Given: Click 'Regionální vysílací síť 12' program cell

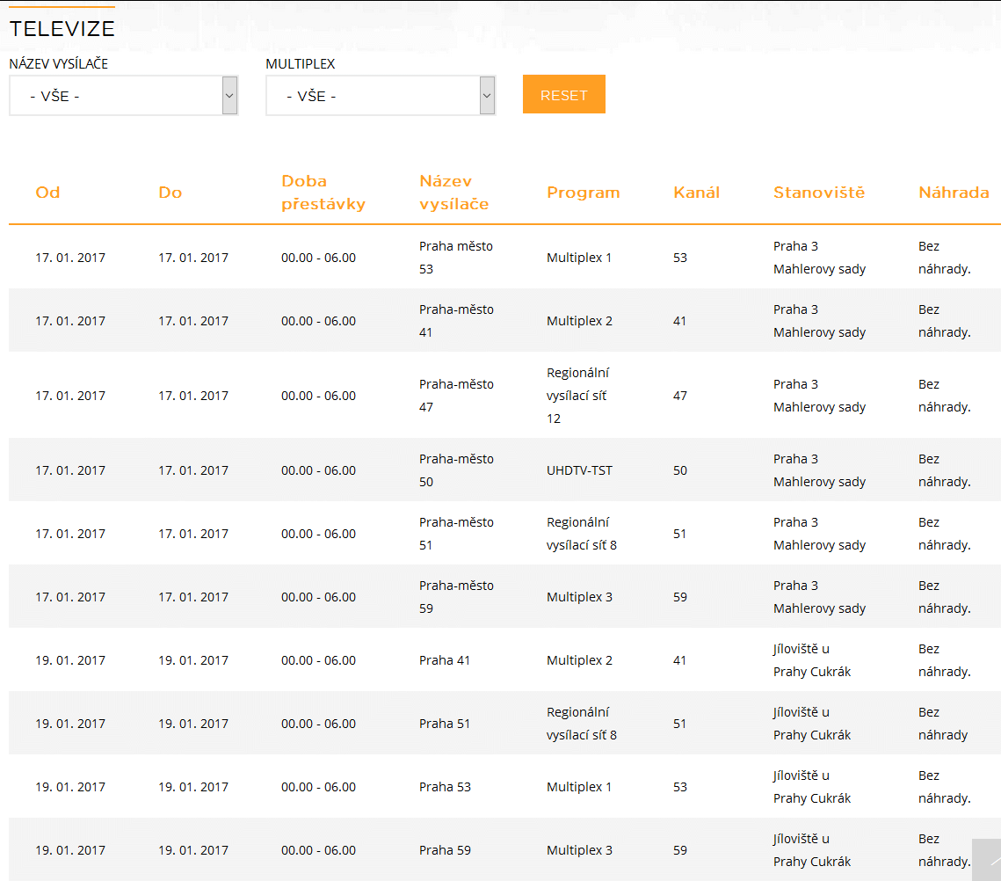Looking at the screenshot, I should click(577, 396).
